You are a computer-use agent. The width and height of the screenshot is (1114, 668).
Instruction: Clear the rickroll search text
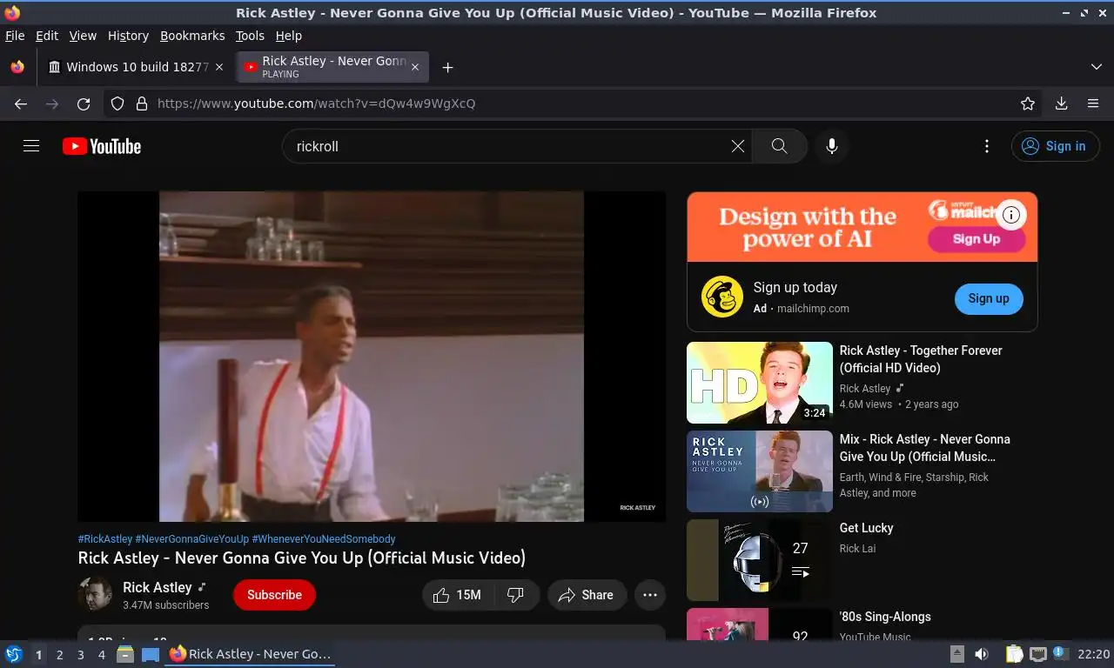click(x=738, y=146)
